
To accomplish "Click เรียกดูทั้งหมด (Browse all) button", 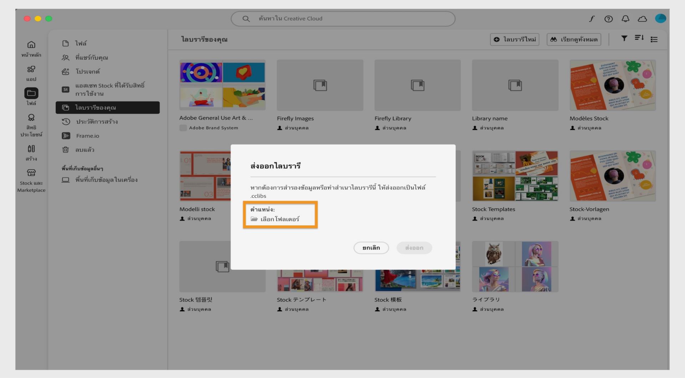I will pos(574,39).
